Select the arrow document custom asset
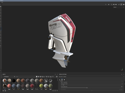 pos(46,81)
